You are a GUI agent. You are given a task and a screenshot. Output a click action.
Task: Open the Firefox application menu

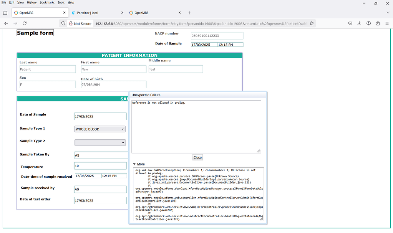[387, 23]
